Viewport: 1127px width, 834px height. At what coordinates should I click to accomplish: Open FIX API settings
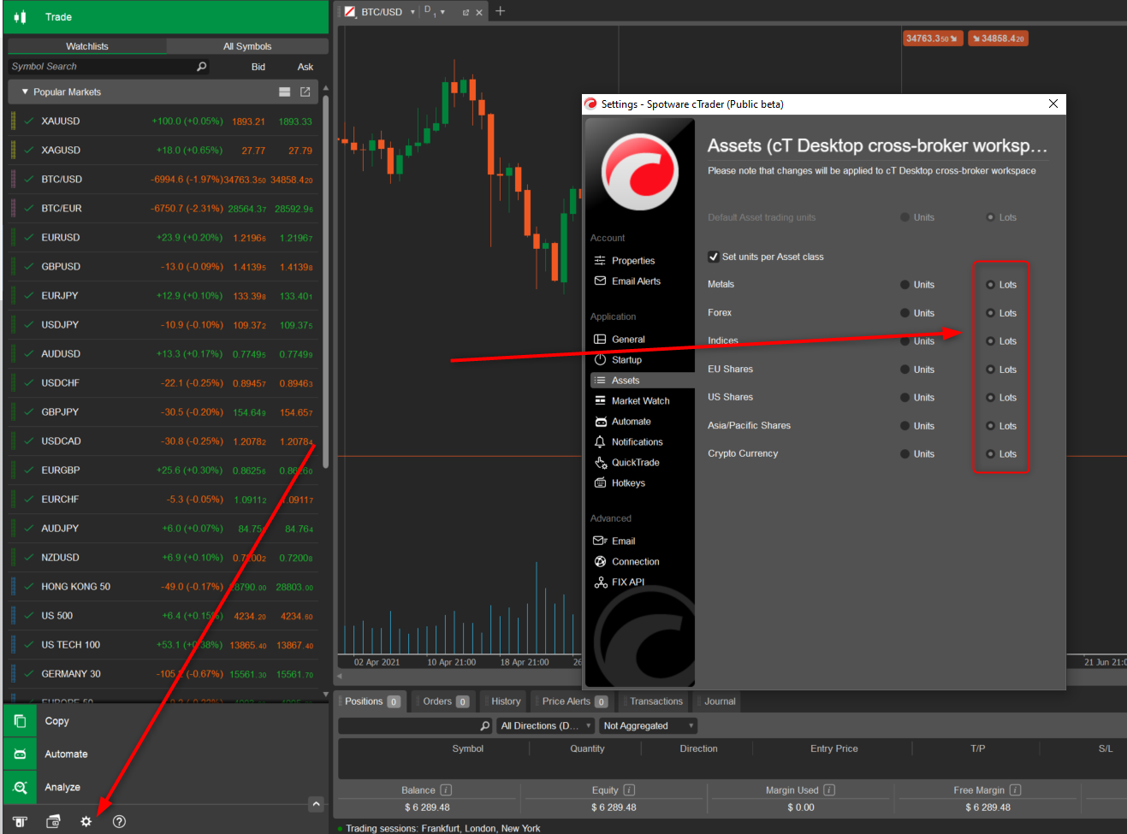coord(627,583)
